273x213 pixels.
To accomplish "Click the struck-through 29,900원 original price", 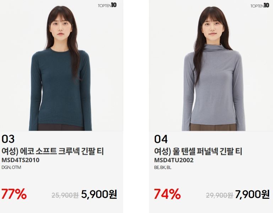I will pos(219,195).
